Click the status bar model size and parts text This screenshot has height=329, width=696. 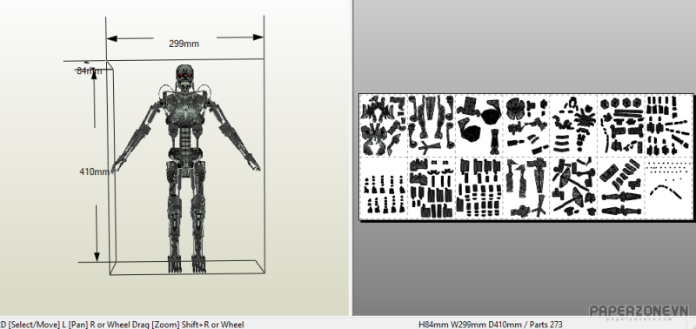click(x=491, y=325)
